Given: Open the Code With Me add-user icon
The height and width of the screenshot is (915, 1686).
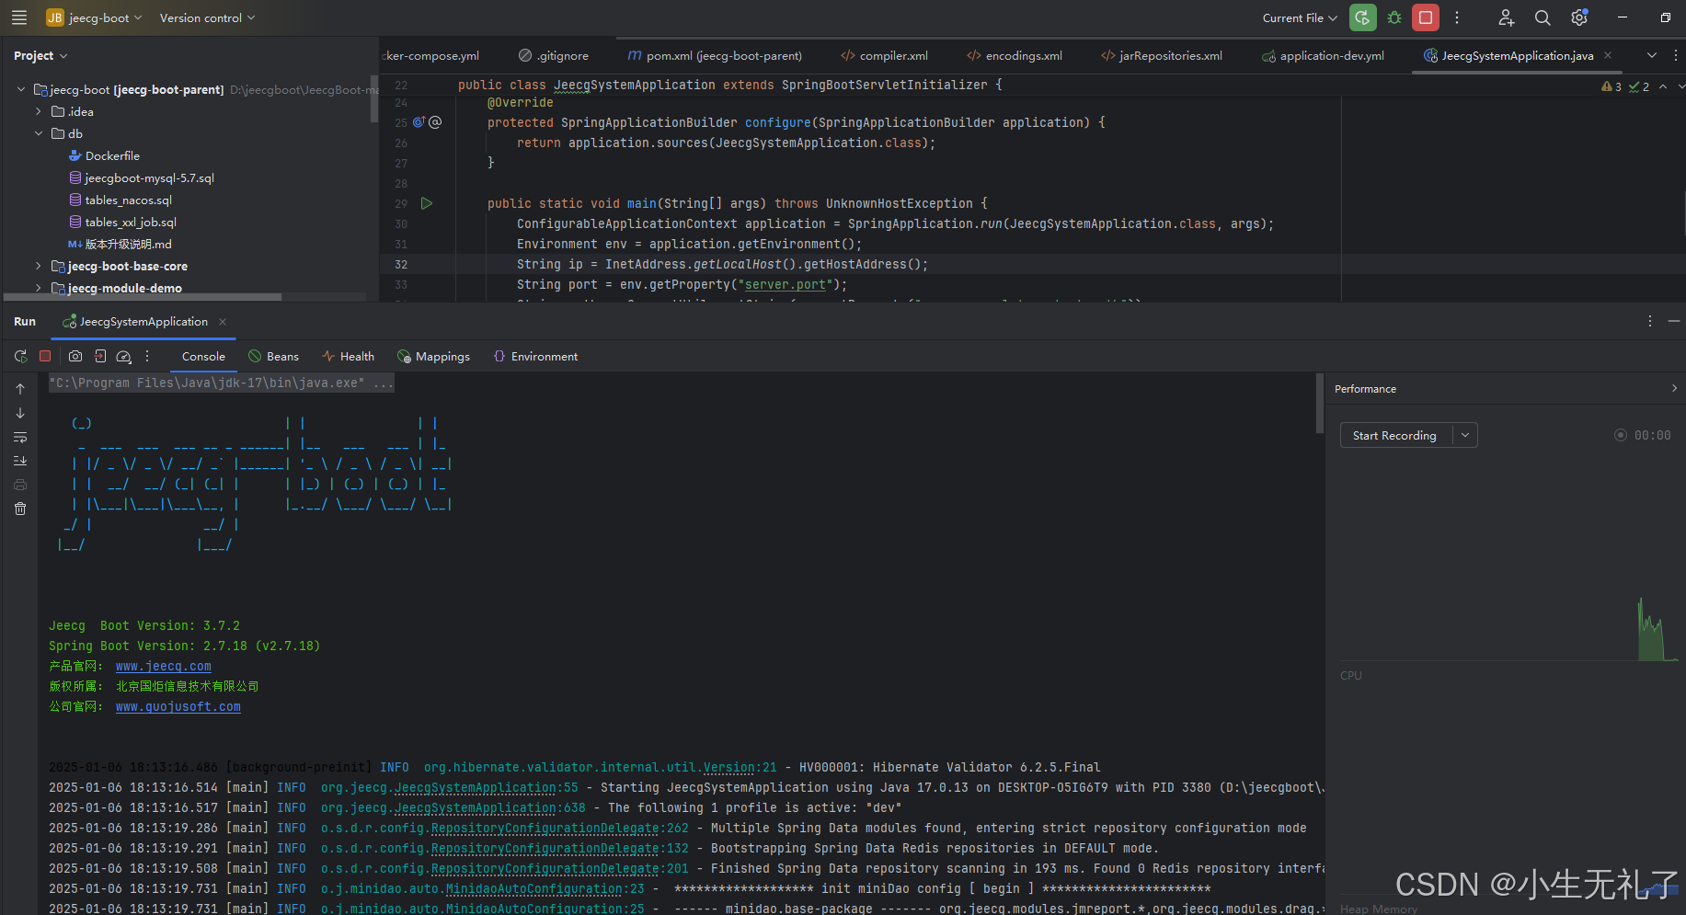Looking at the screenshot, I should [x=1506, y=17].
